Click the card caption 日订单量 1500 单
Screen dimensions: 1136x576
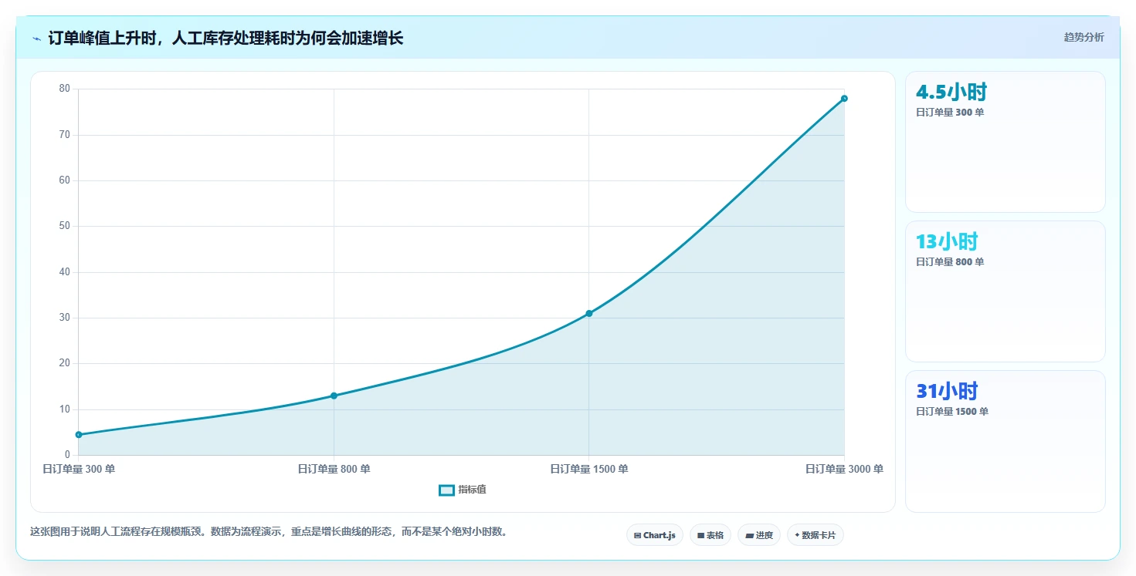952,412
